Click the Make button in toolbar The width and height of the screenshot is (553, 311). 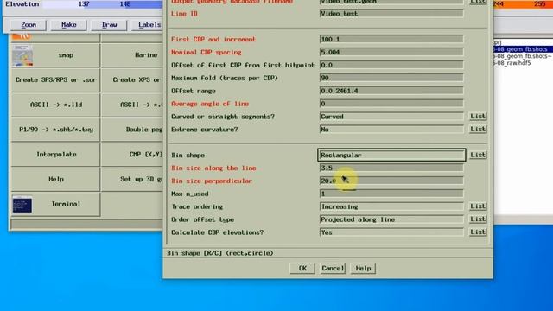coord(69,25)
